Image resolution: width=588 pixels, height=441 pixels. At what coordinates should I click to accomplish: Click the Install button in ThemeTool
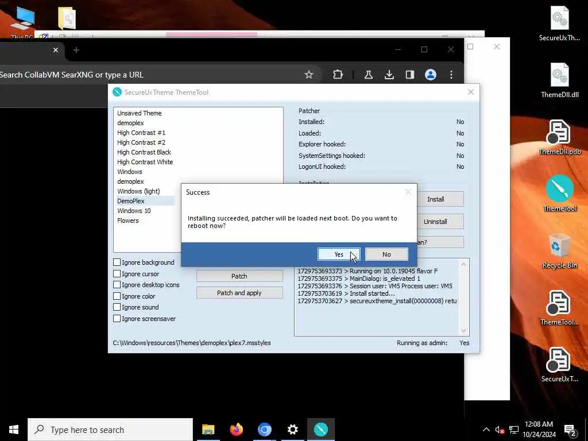440,199
